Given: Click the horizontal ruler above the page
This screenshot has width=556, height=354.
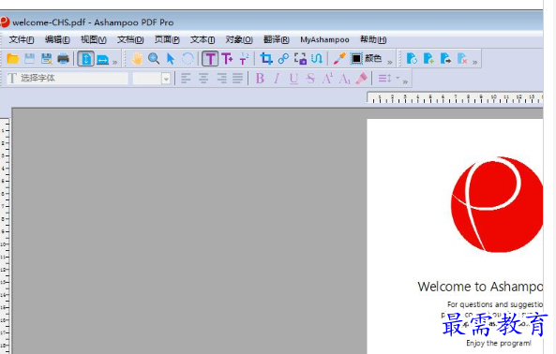Looking at the screenshot, I should click(x=455, y=98).
